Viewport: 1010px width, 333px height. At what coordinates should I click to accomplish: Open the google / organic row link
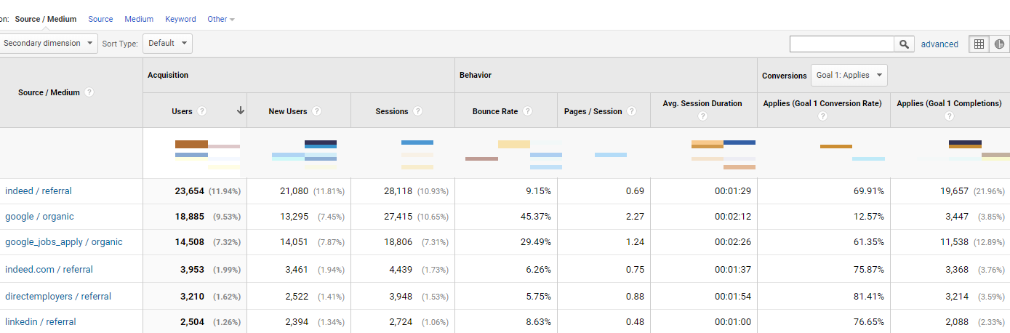click(39, 217)
